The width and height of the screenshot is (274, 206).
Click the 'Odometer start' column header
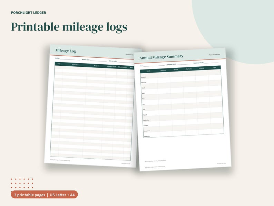111,66
